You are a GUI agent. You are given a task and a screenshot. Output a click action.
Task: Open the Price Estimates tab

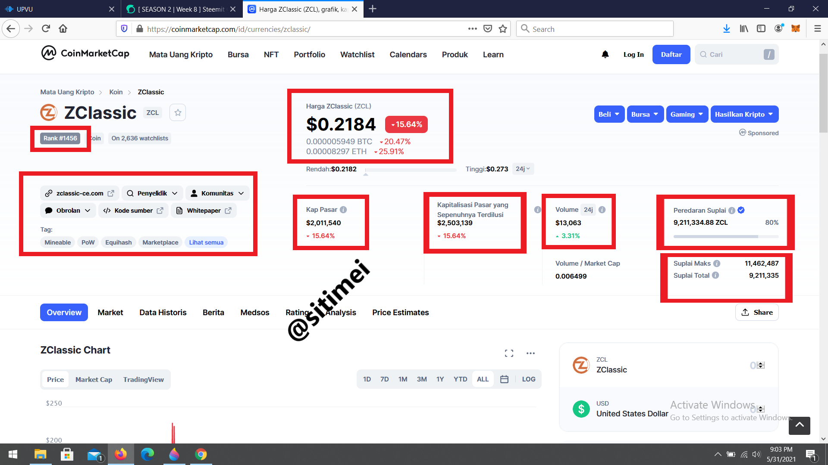point(401,313)
